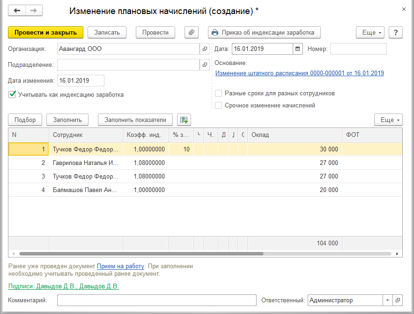Click the Записать button
This screenshot has width=414, height=314.
pyautogui.click(x=107, y=32)
